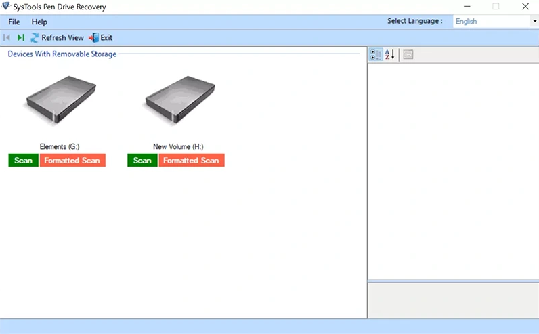The image size is (539, 334).
Task: Click the Elements (G:) label
Action: click(60, 146)
